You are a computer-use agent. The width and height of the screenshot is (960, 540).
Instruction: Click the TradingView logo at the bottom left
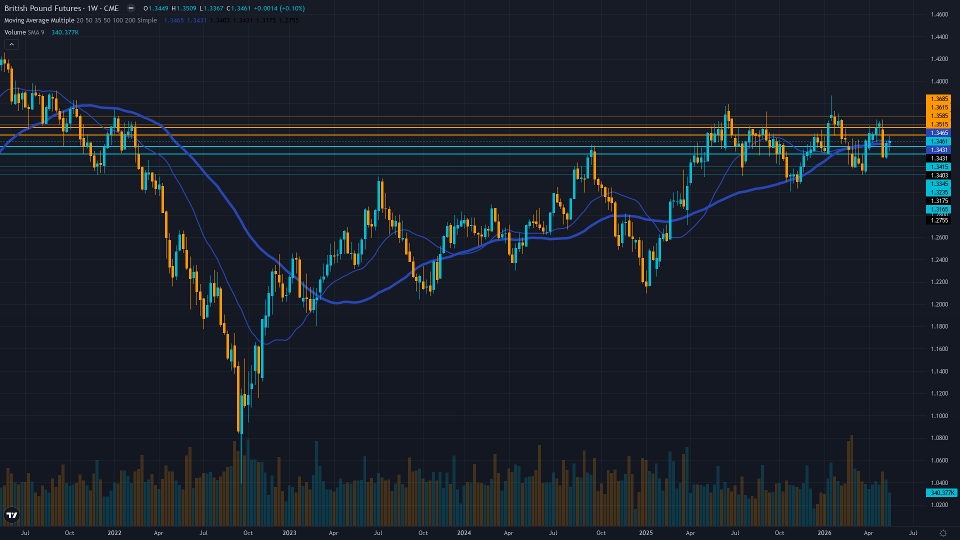(11, 515)
